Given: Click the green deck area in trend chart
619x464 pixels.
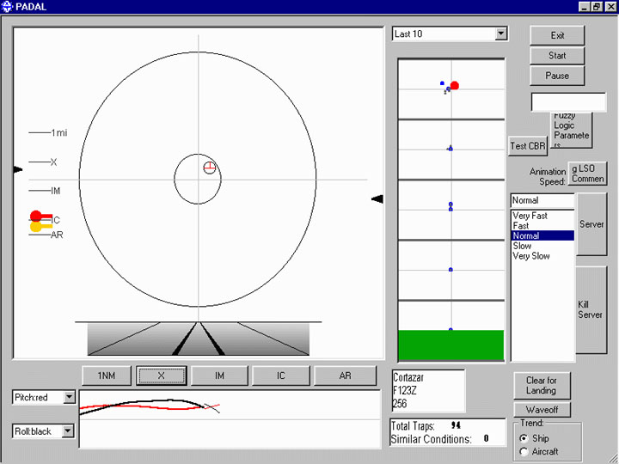Looking at the screenshot, I should (x=450, y=345).
